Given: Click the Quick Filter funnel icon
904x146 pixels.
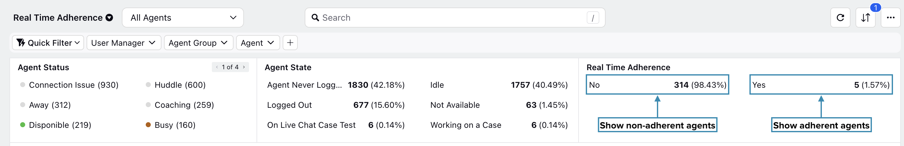Looking at the screenshot, I should [21, 43].
